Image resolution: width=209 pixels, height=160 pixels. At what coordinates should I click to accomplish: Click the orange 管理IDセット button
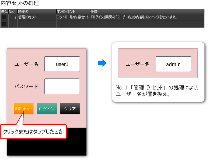pos(23,109)
